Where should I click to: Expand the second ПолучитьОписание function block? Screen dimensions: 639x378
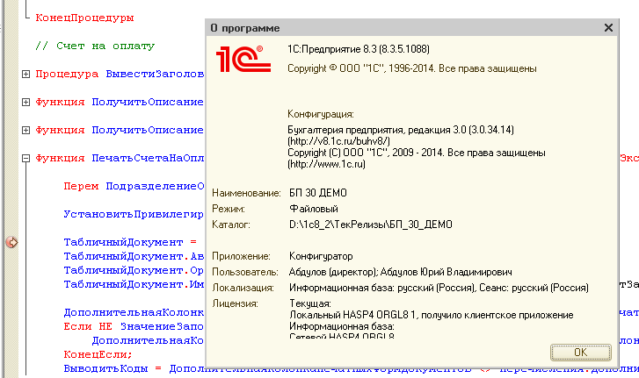pos(25,130)
